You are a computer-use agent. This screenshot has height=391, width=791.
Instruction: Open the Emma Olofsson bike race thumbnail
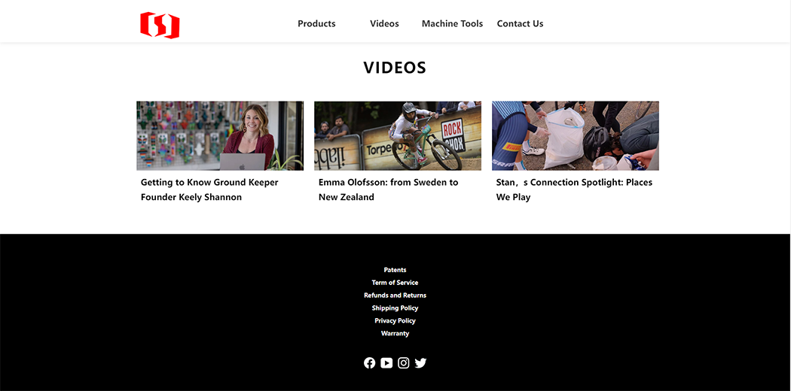398,136
